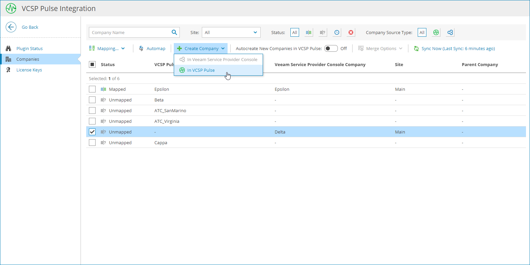Viewport: 530px width, 265px height.
Task: Click the Mapped status text for Epsilon
Action: [x=117, y=89]
